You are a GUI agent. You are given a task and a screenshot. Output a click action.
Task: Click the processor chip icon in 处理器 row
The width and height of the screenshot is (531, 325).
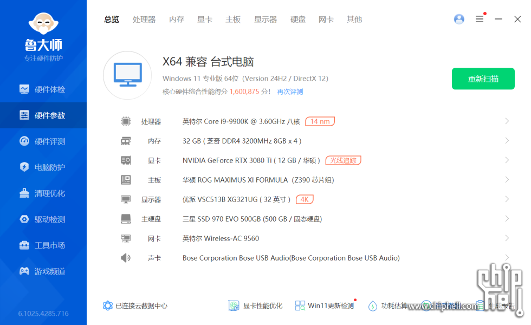[126, 121]
